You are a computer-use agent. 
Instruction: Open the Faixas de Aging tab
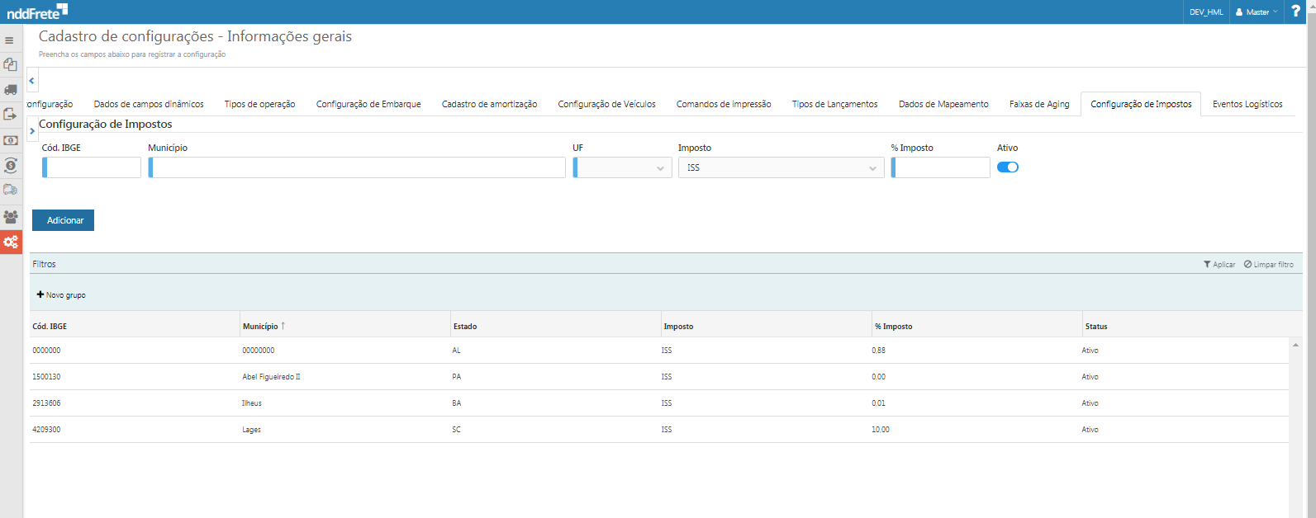coord(1038,105)
